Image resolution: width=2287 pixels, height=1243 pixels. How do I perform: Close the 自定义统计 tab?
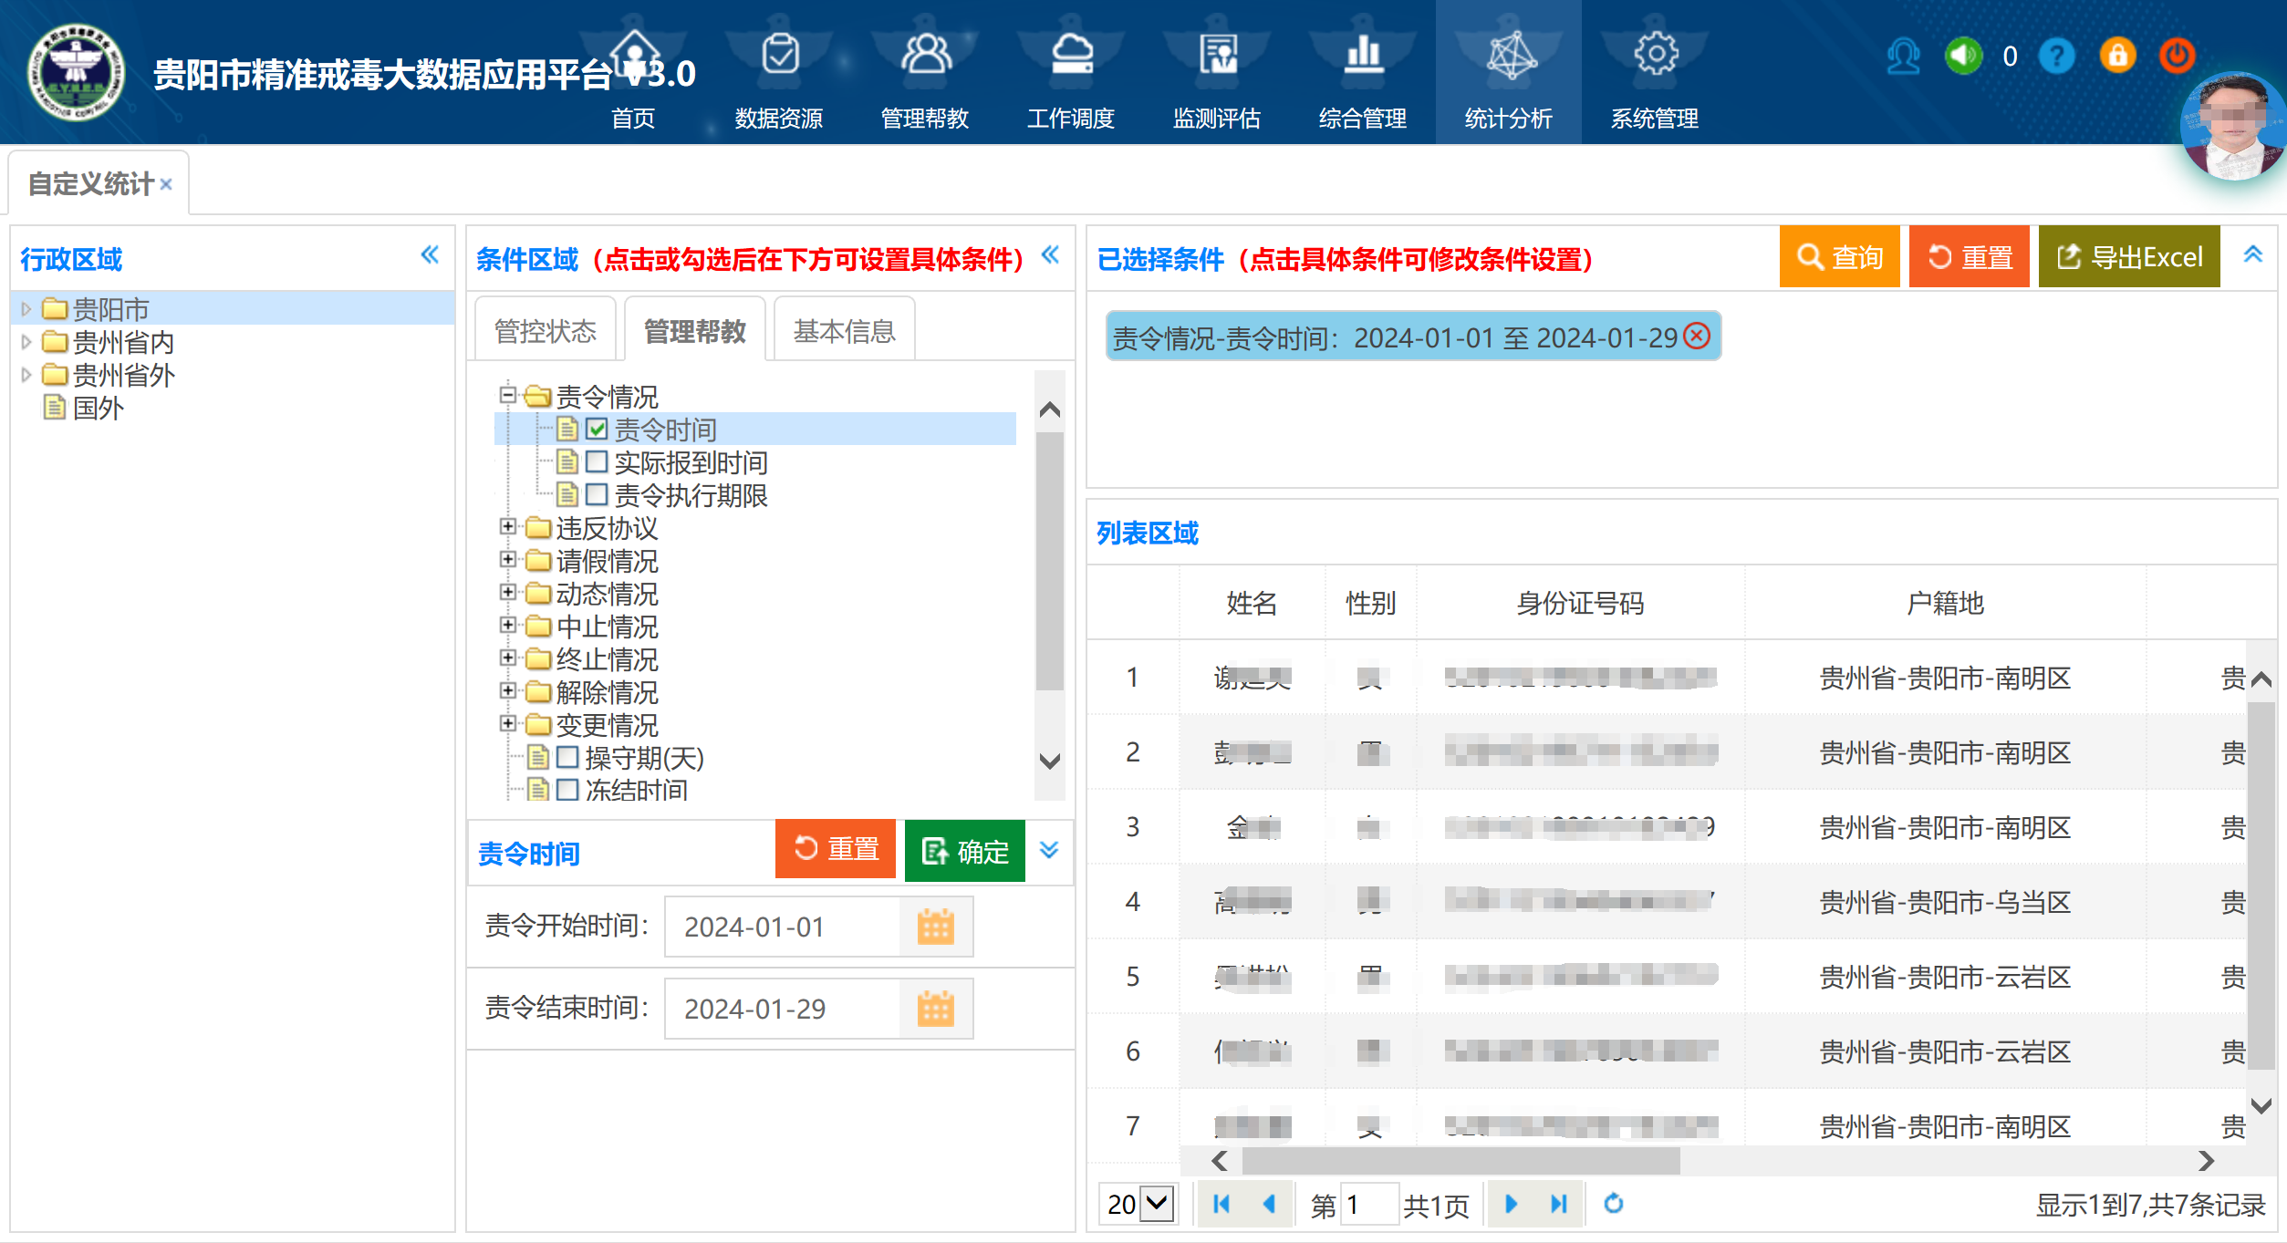(x=166, y=184)
